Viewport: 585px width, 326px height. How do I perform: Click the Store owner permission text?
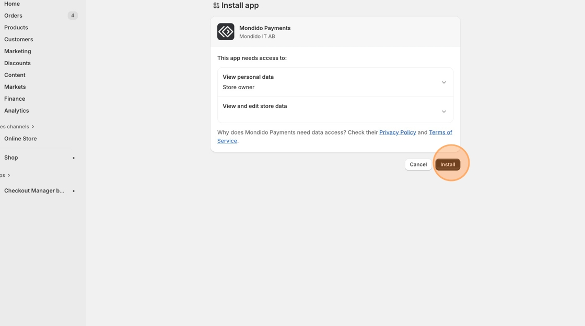(238, 87)
